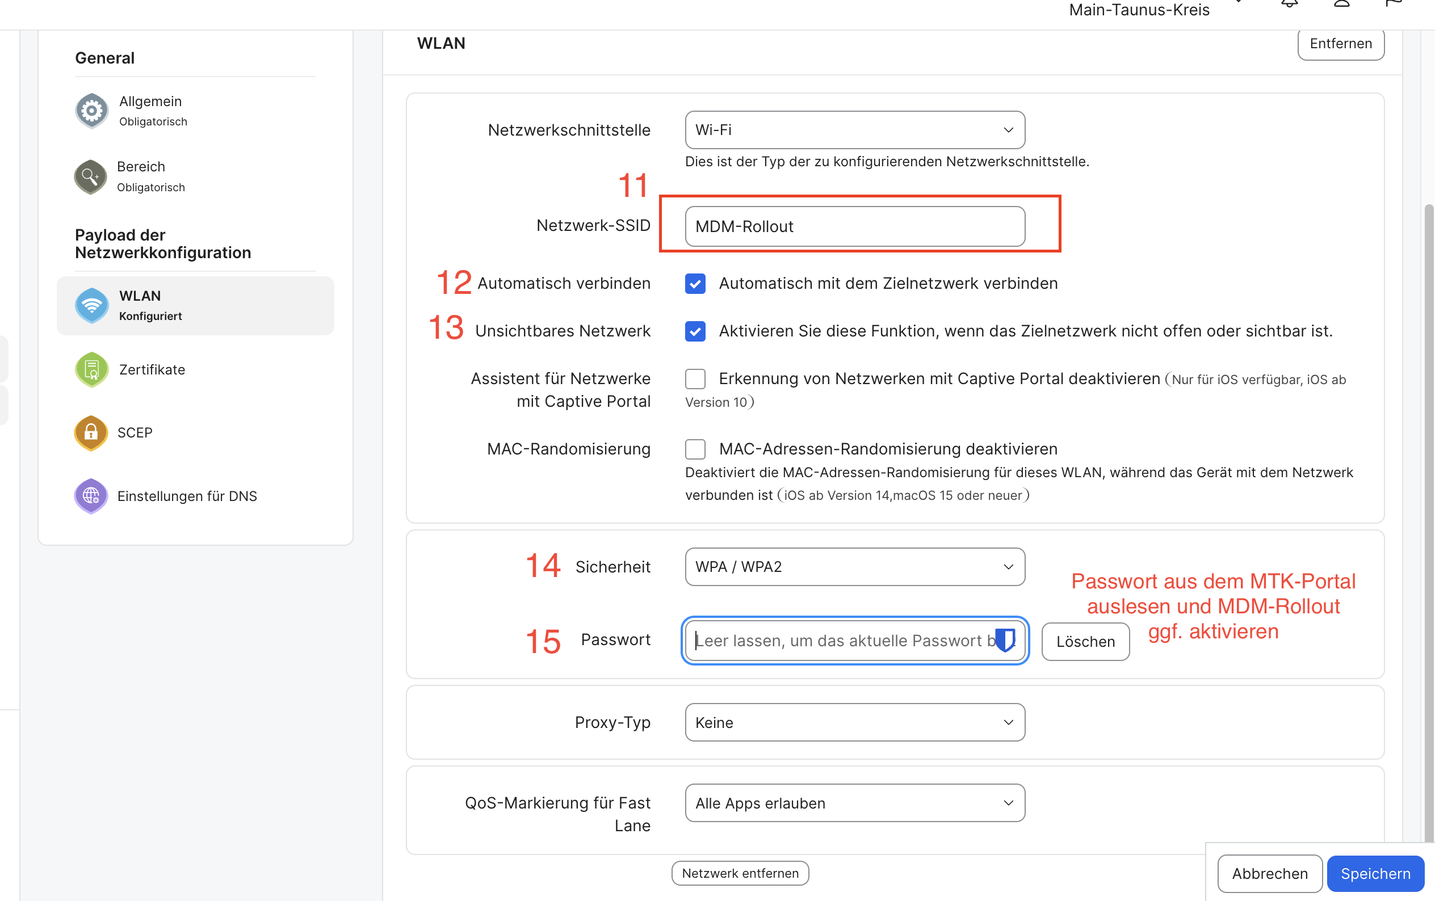
Task: Click the Bereich magnifier icon
Action: click(x=91, y=177)
